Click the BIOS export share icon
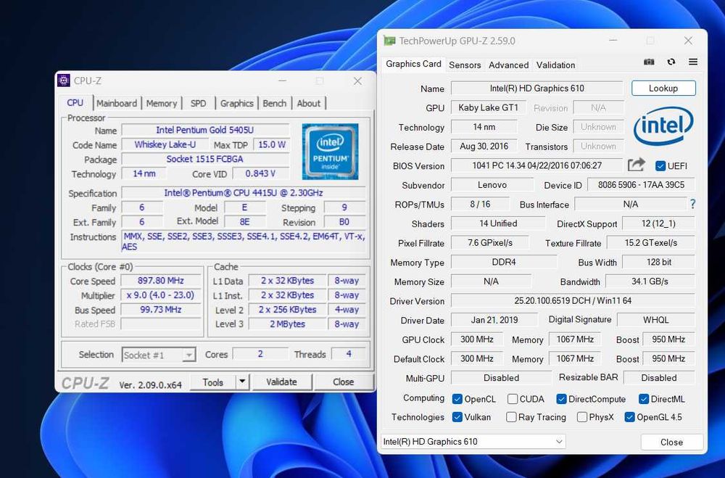 [x=637, y=165]
